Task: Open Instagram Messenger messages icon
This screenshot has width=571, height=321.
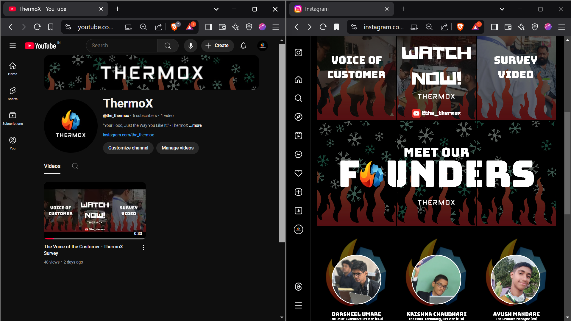Action: pyautogui.click(x=298, y=155)
